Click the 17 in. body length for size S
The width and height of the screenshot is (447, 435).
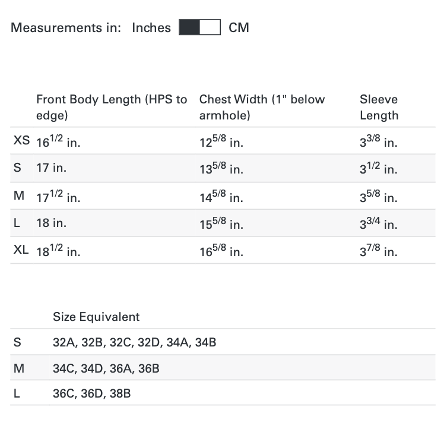point(51,168)
